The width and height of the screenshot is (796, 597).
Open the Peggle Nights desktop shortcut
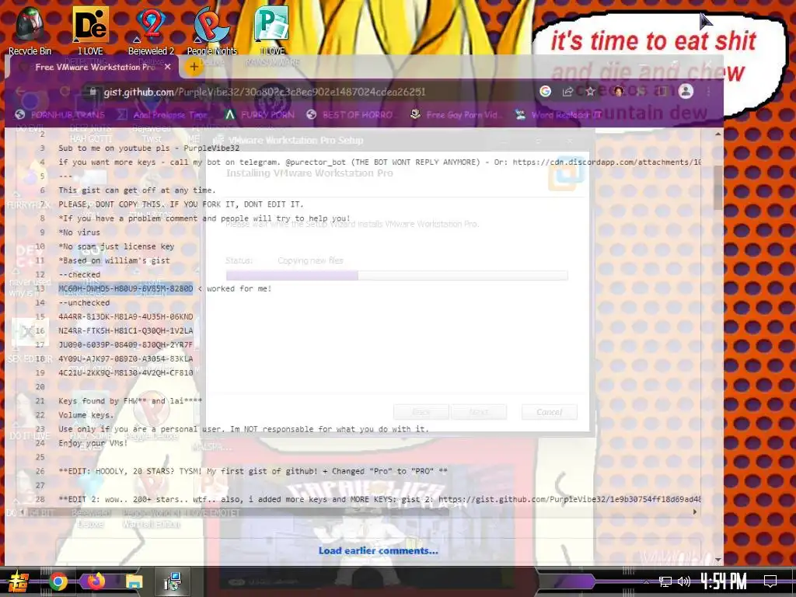click(211, 30)
